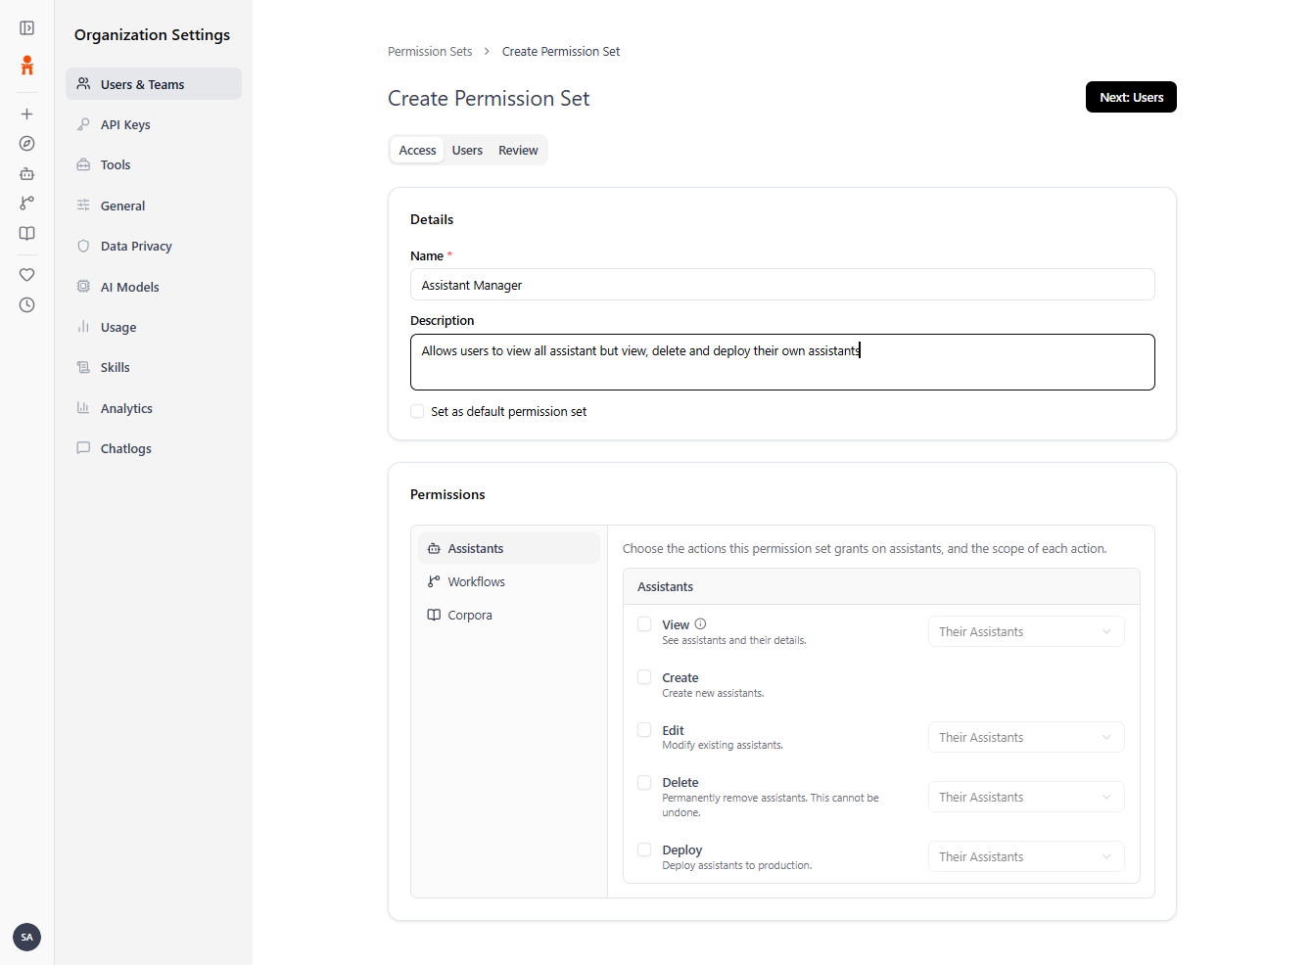The height and width of the screenshot is (965, 1313).
Task: Open the Edit scope dropdown
Action: point(1026,737)
